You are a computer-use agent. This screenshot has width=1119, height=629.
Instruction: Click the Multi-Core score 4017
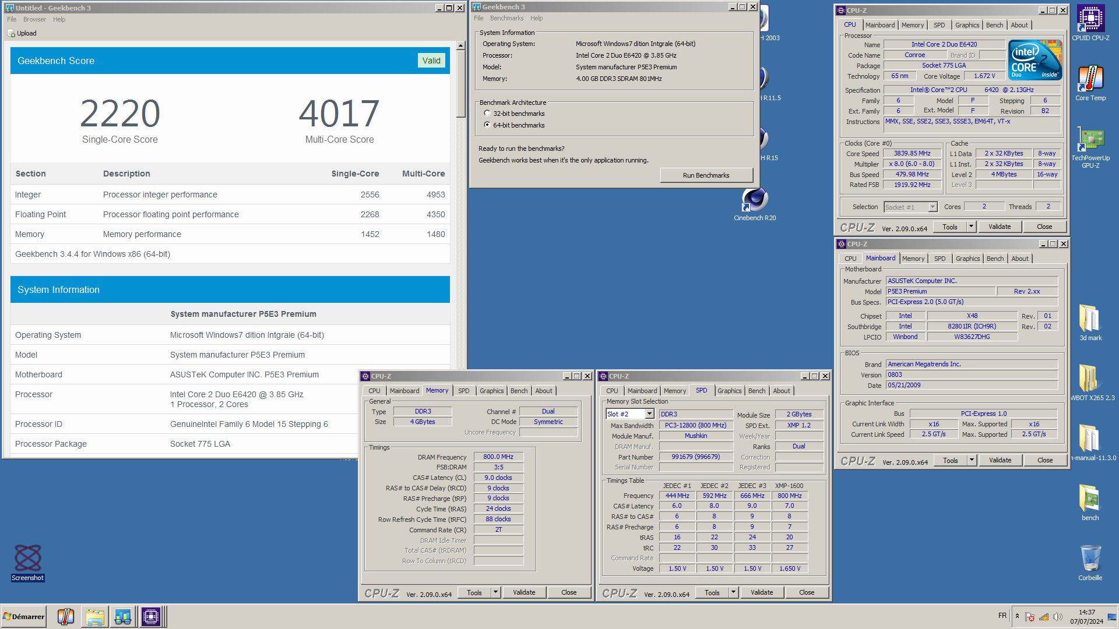point(339,113)
